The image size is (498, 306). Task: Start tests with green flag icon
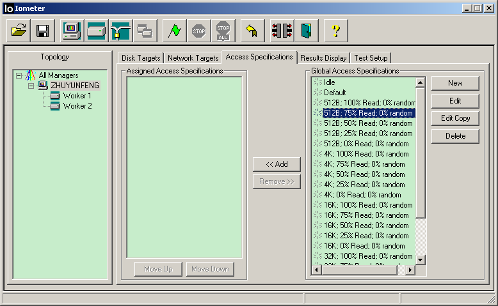(x=174, y=31)
